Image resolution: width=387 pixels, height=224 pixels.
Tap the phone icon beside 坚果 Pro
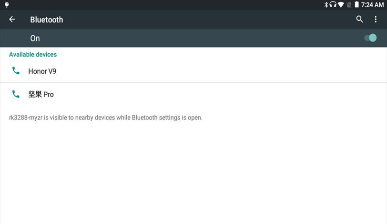pyautogui.click(x=16, y=94)
